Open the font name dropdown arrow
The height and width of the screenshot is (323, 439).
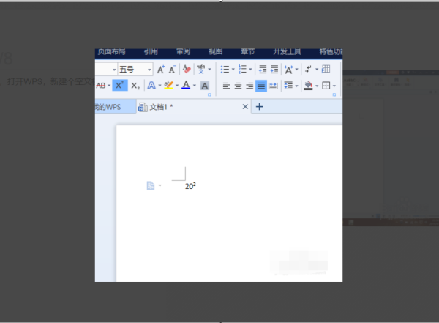point(114,70)
